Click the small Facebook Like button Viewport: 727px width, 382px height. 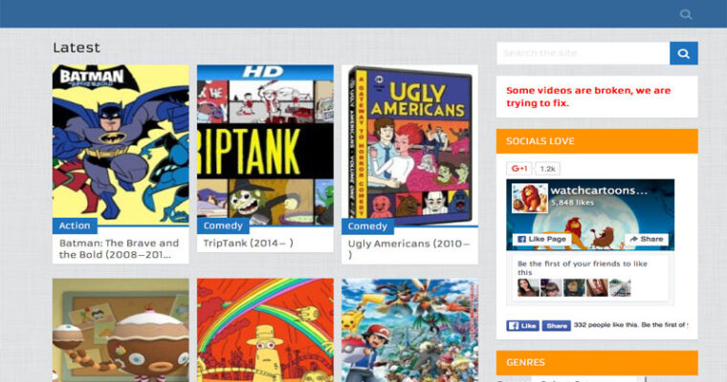522,326
